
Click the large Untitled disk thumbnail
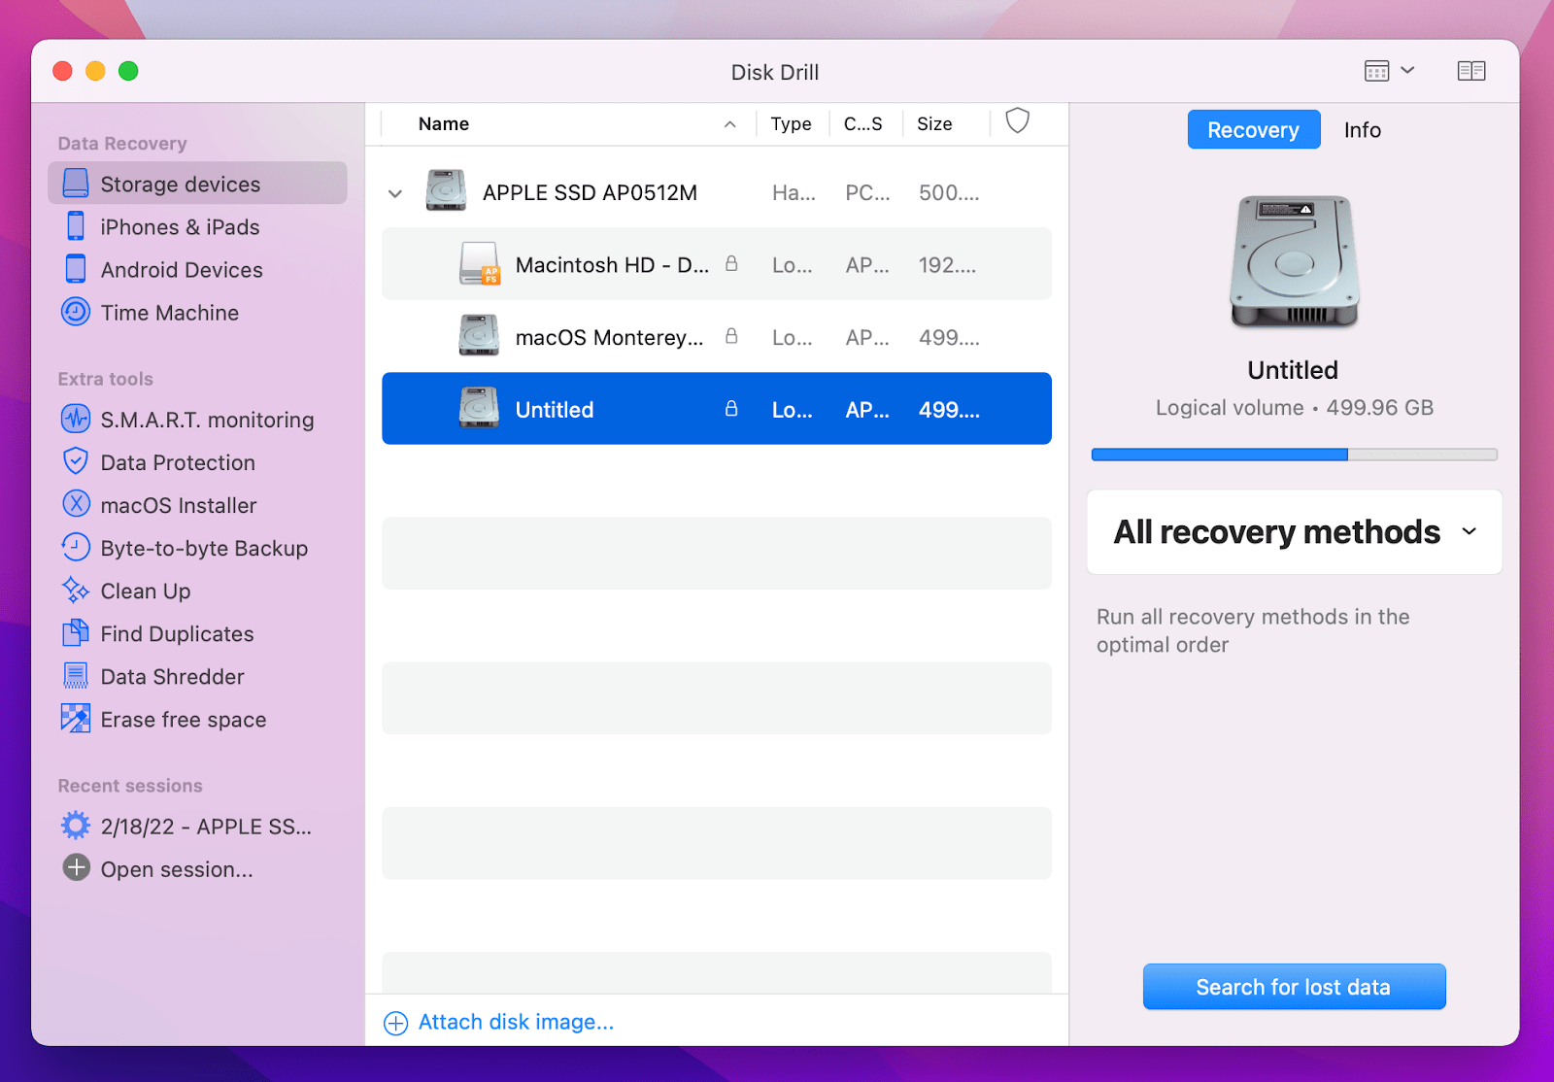[x=1294, y=262]
